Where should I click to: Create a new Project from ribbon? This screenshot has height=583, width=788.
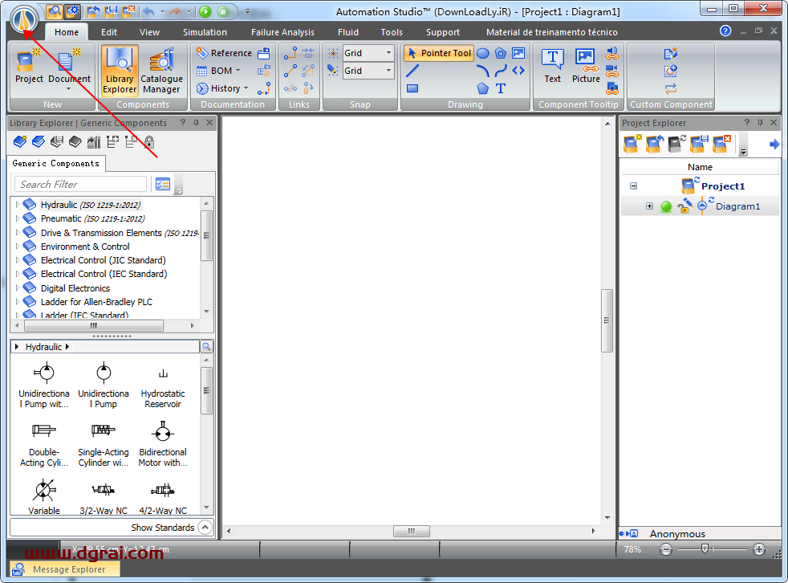coord(29,67)
